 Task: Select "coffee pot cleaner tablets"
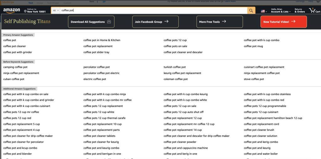(x=99, y=136)
